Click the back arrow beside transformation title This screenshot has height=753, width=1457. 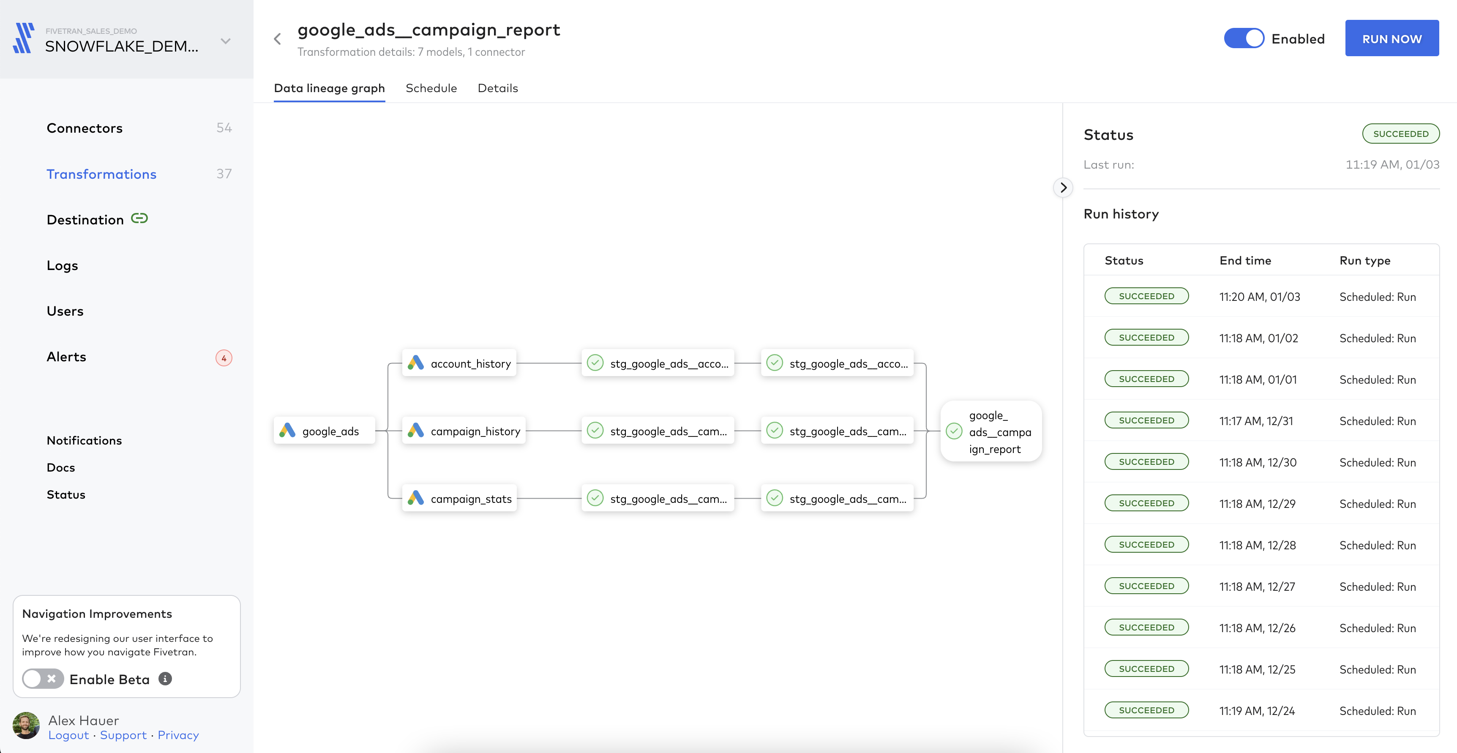click(277, 39)
